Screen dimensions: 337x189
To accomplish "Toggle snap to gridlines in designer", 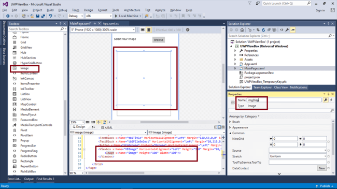I will 93,122.
